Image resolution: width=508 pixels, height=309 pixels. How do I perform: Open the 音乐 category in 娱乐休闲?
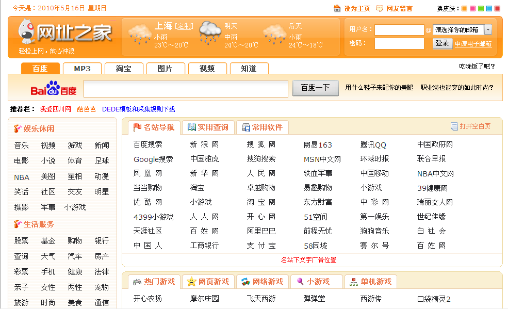(21, 145)
